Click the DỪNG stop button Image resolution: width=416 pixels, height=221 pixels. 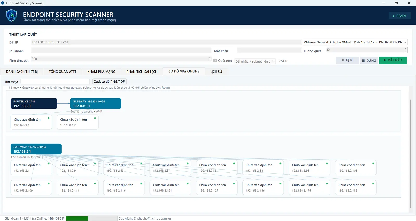(369, 61)
